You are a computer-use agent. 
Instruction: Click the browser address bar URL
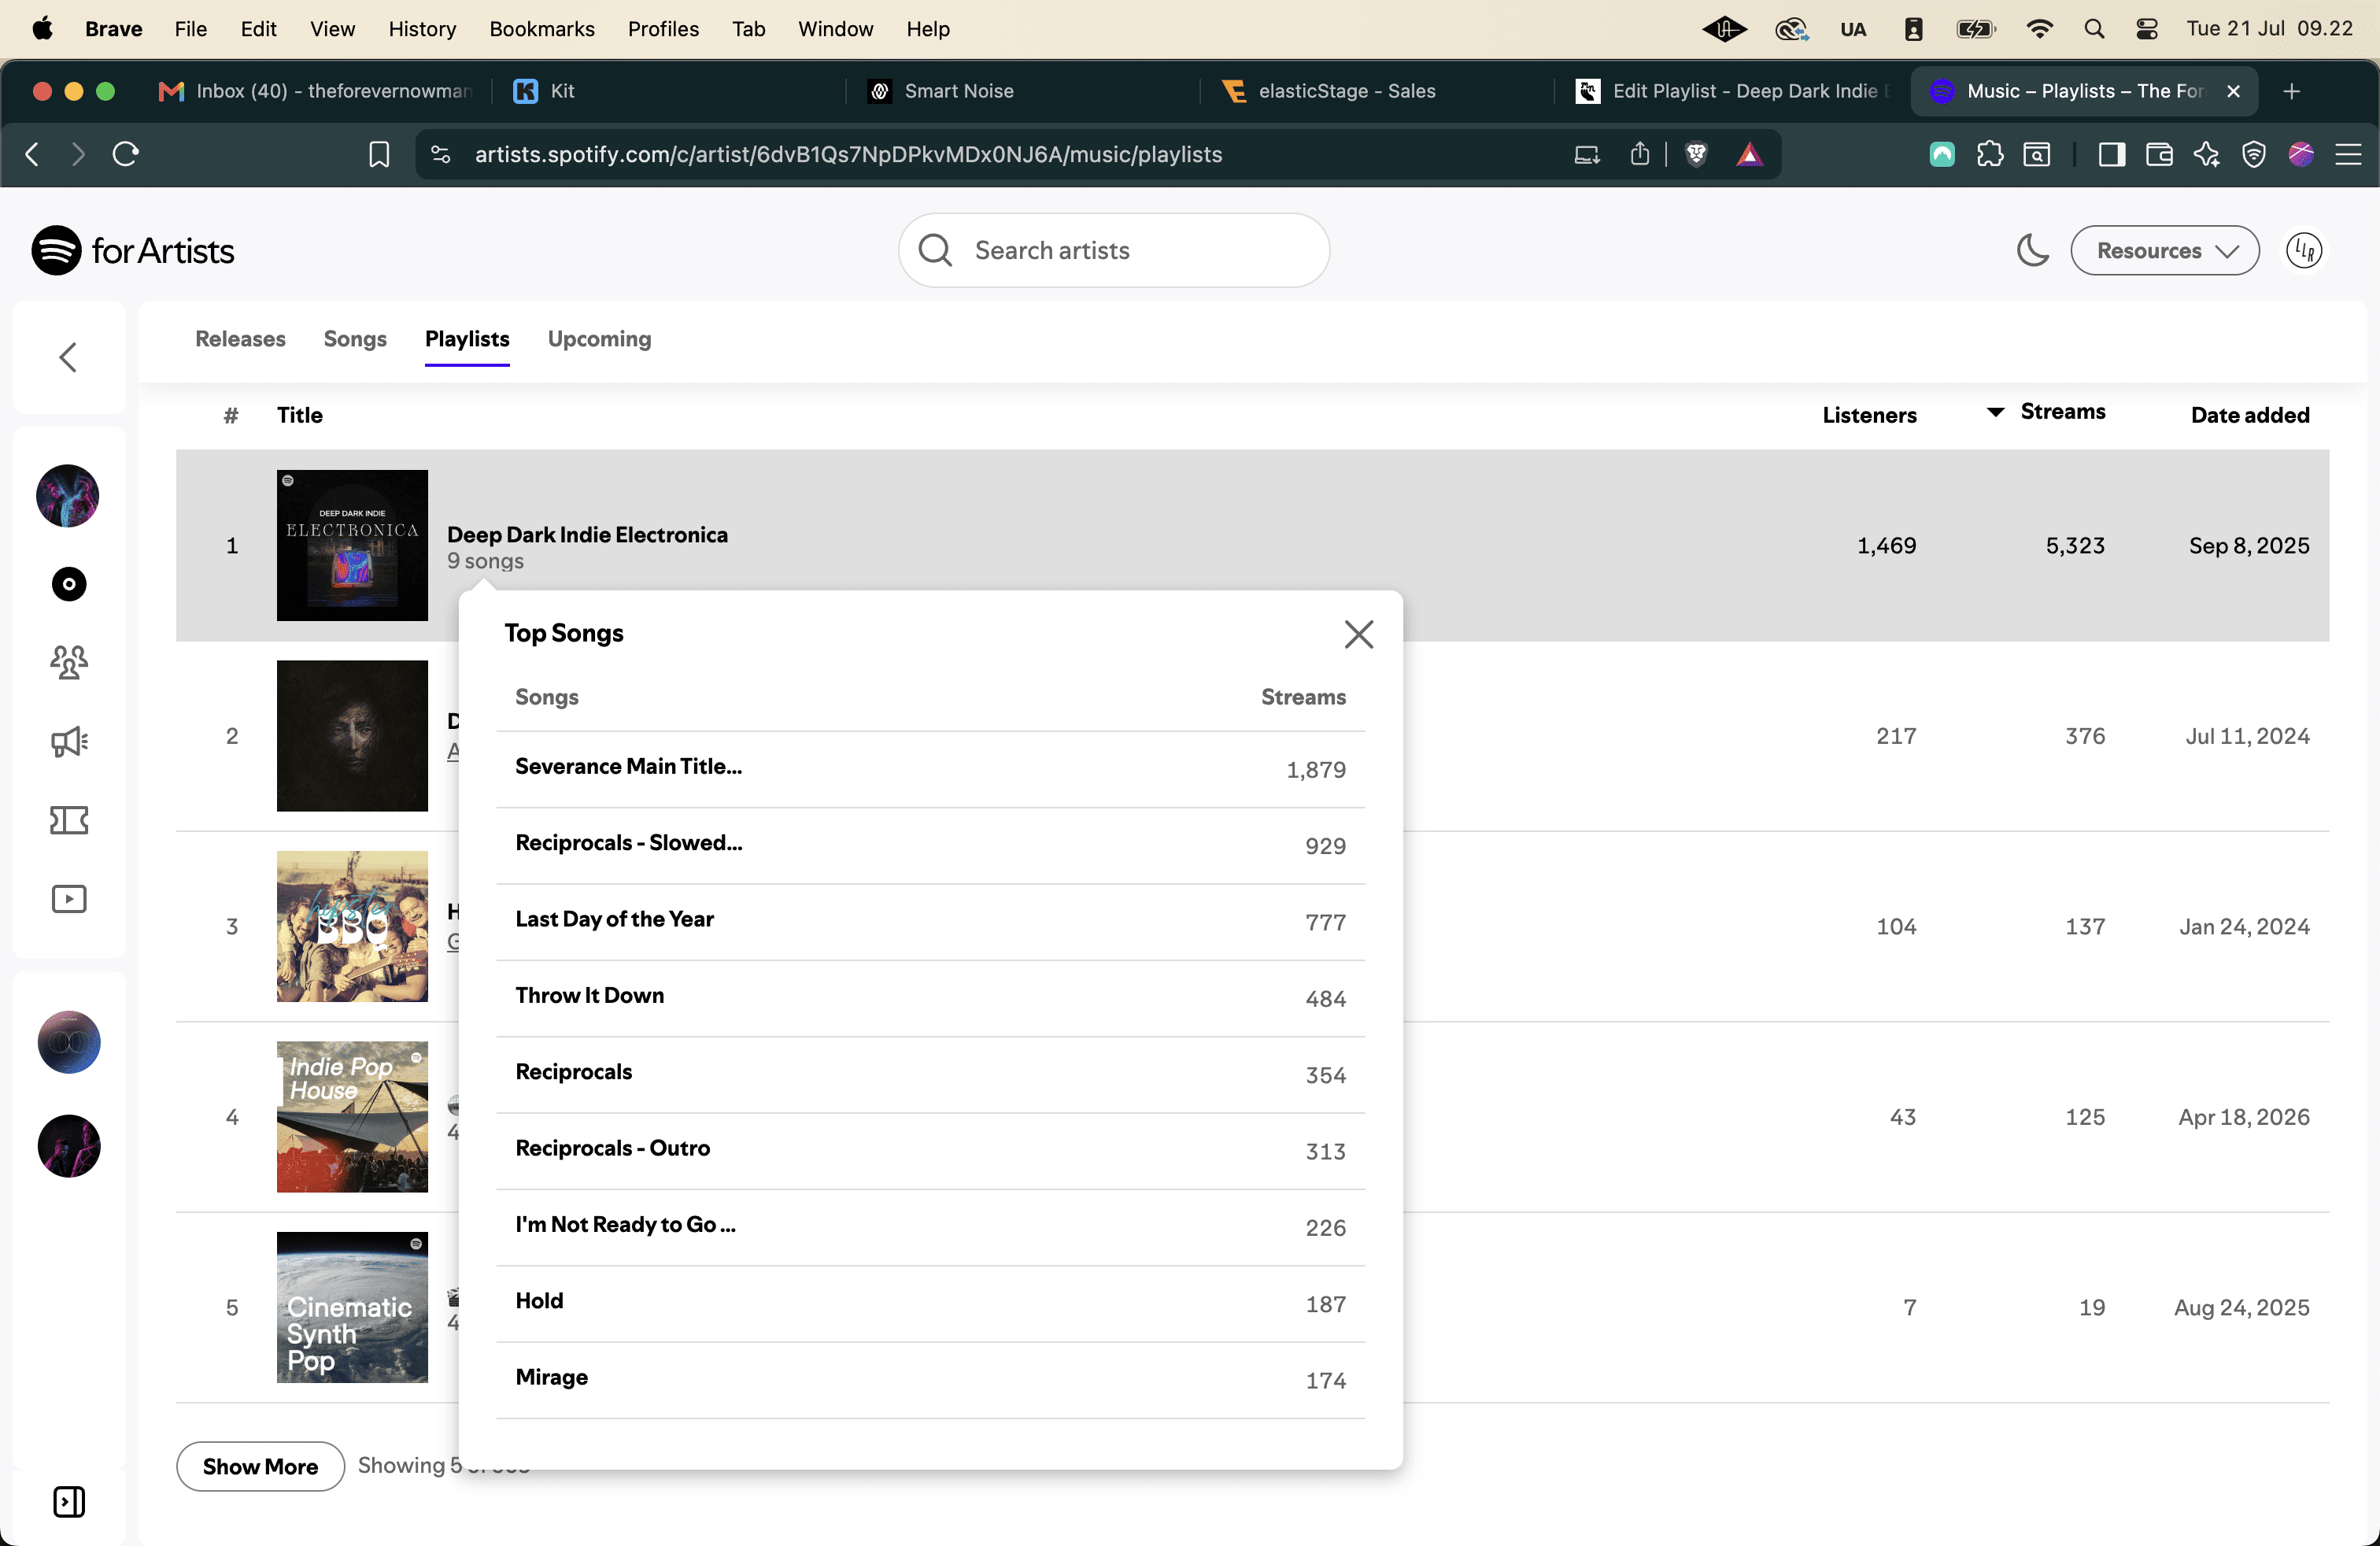point(848,154)
